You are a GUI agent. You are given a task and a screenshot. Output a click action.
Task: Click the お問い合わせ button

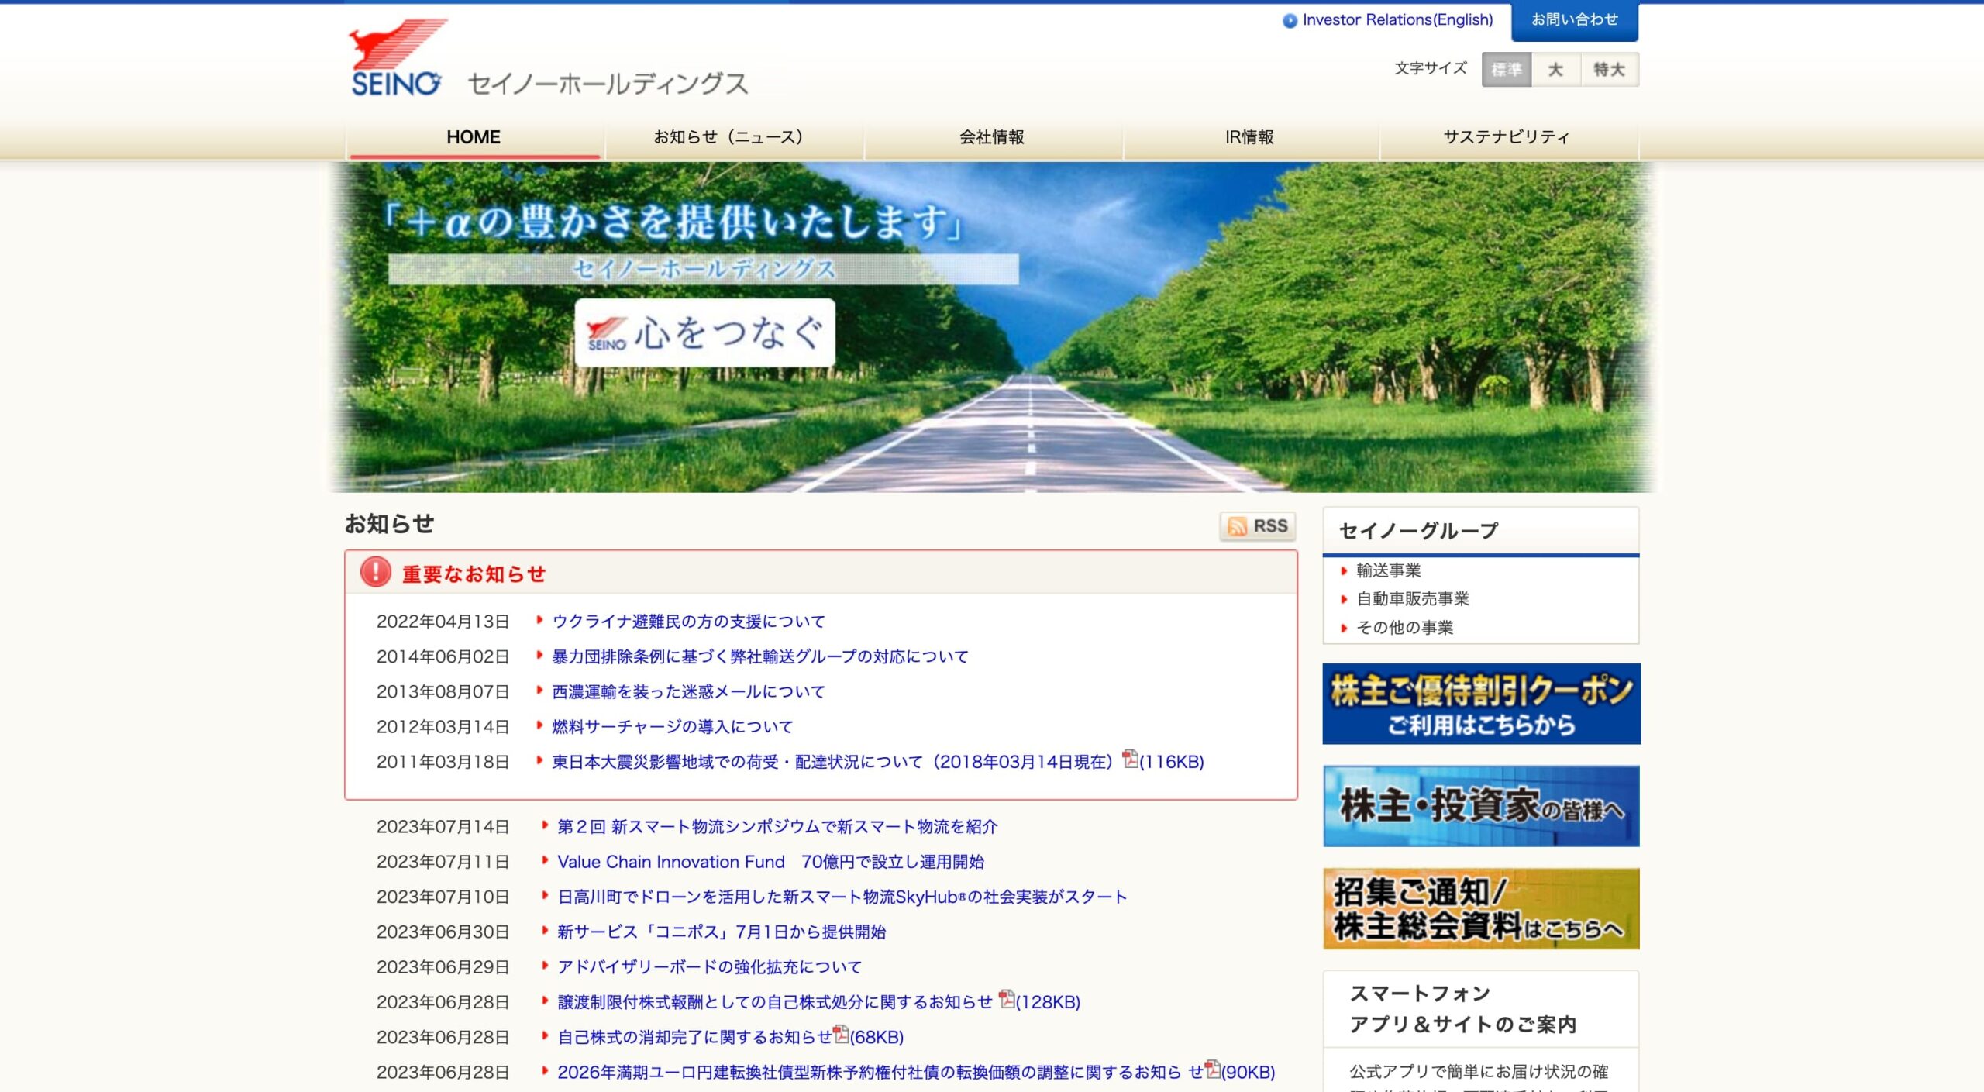coord(1575,20)
